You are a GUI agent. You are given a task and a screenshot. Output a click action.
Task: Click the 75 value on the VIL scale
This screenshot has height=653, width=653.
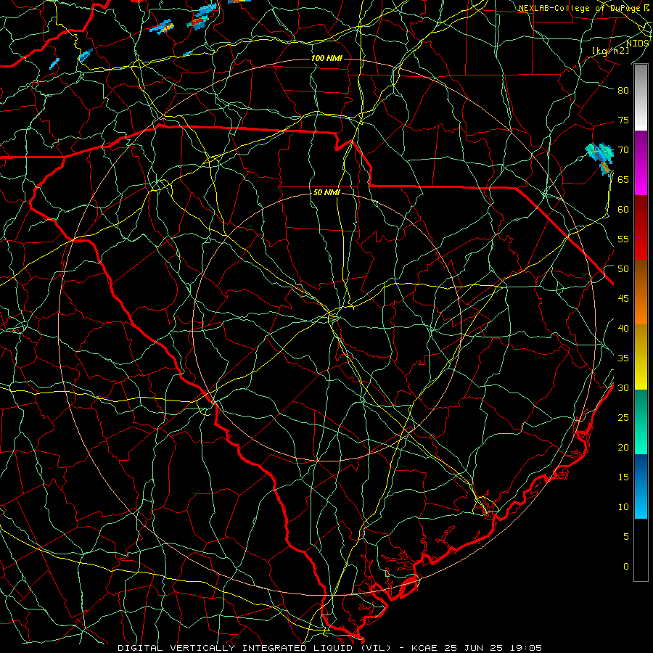[623, 120]
